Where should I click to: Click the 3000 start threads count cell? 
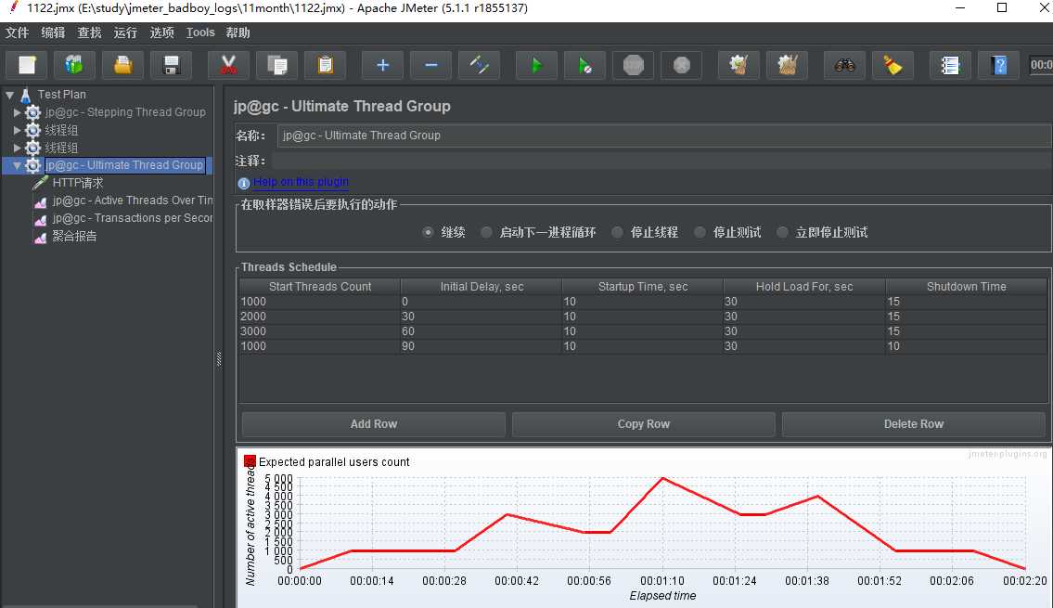coord(320,331)
